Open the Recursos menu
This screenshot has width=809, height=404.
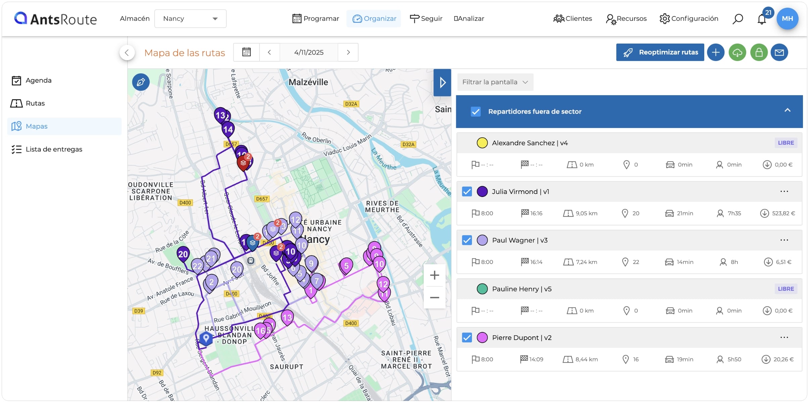click(626, 19)
